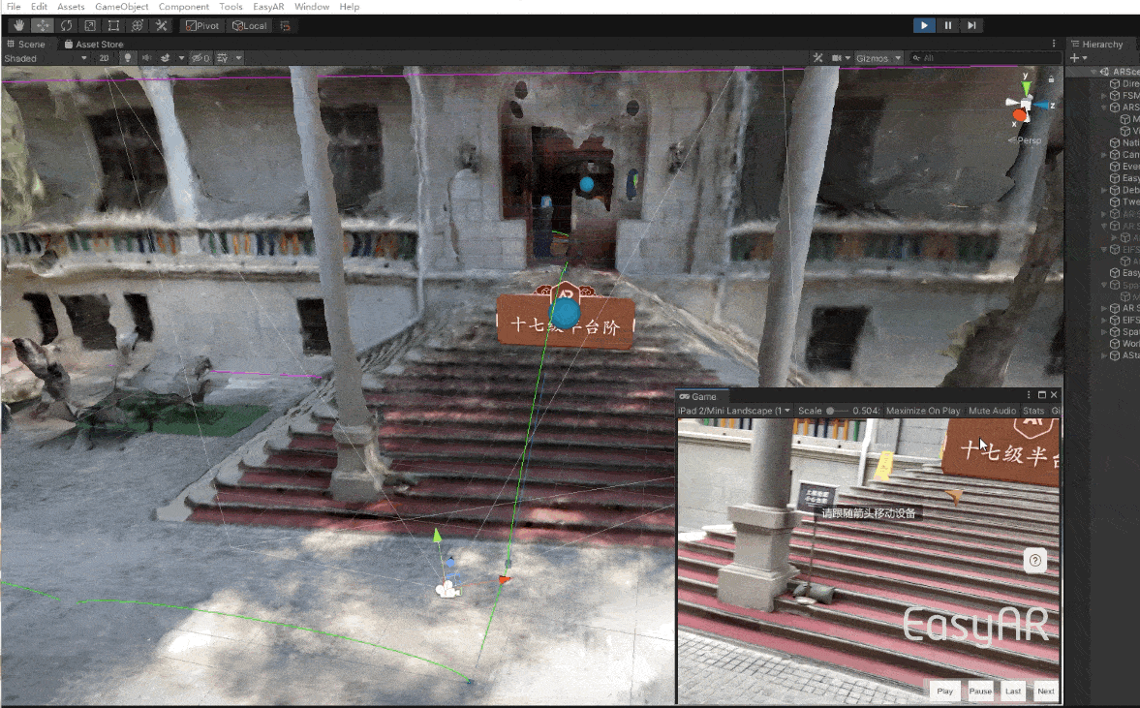Toggle scene lighting bulb
1140x708 pixels.
pyautogui.click(x=127, y=58)
